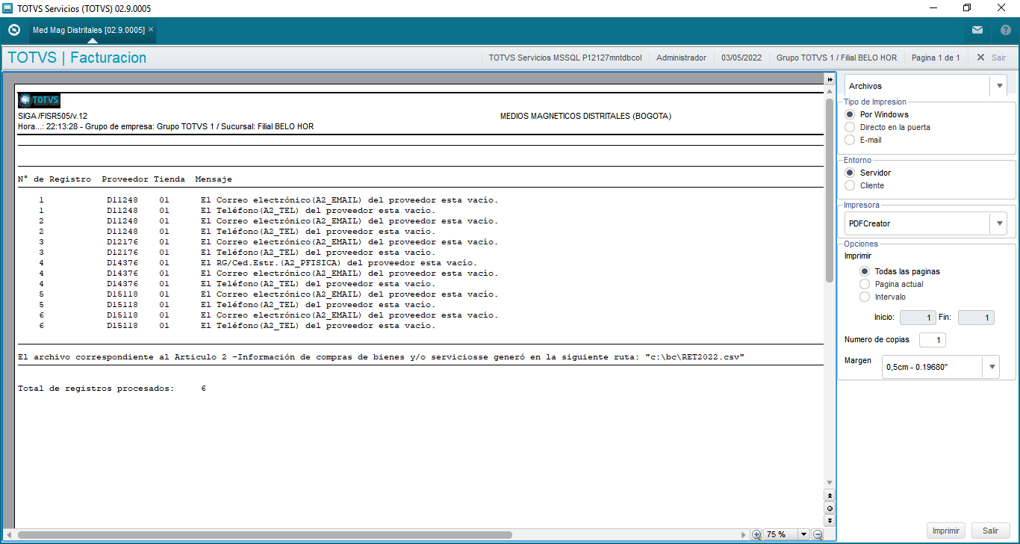1020x544 pixels.
Task: Click the Mensaje column header
Action: click(214, 179)
